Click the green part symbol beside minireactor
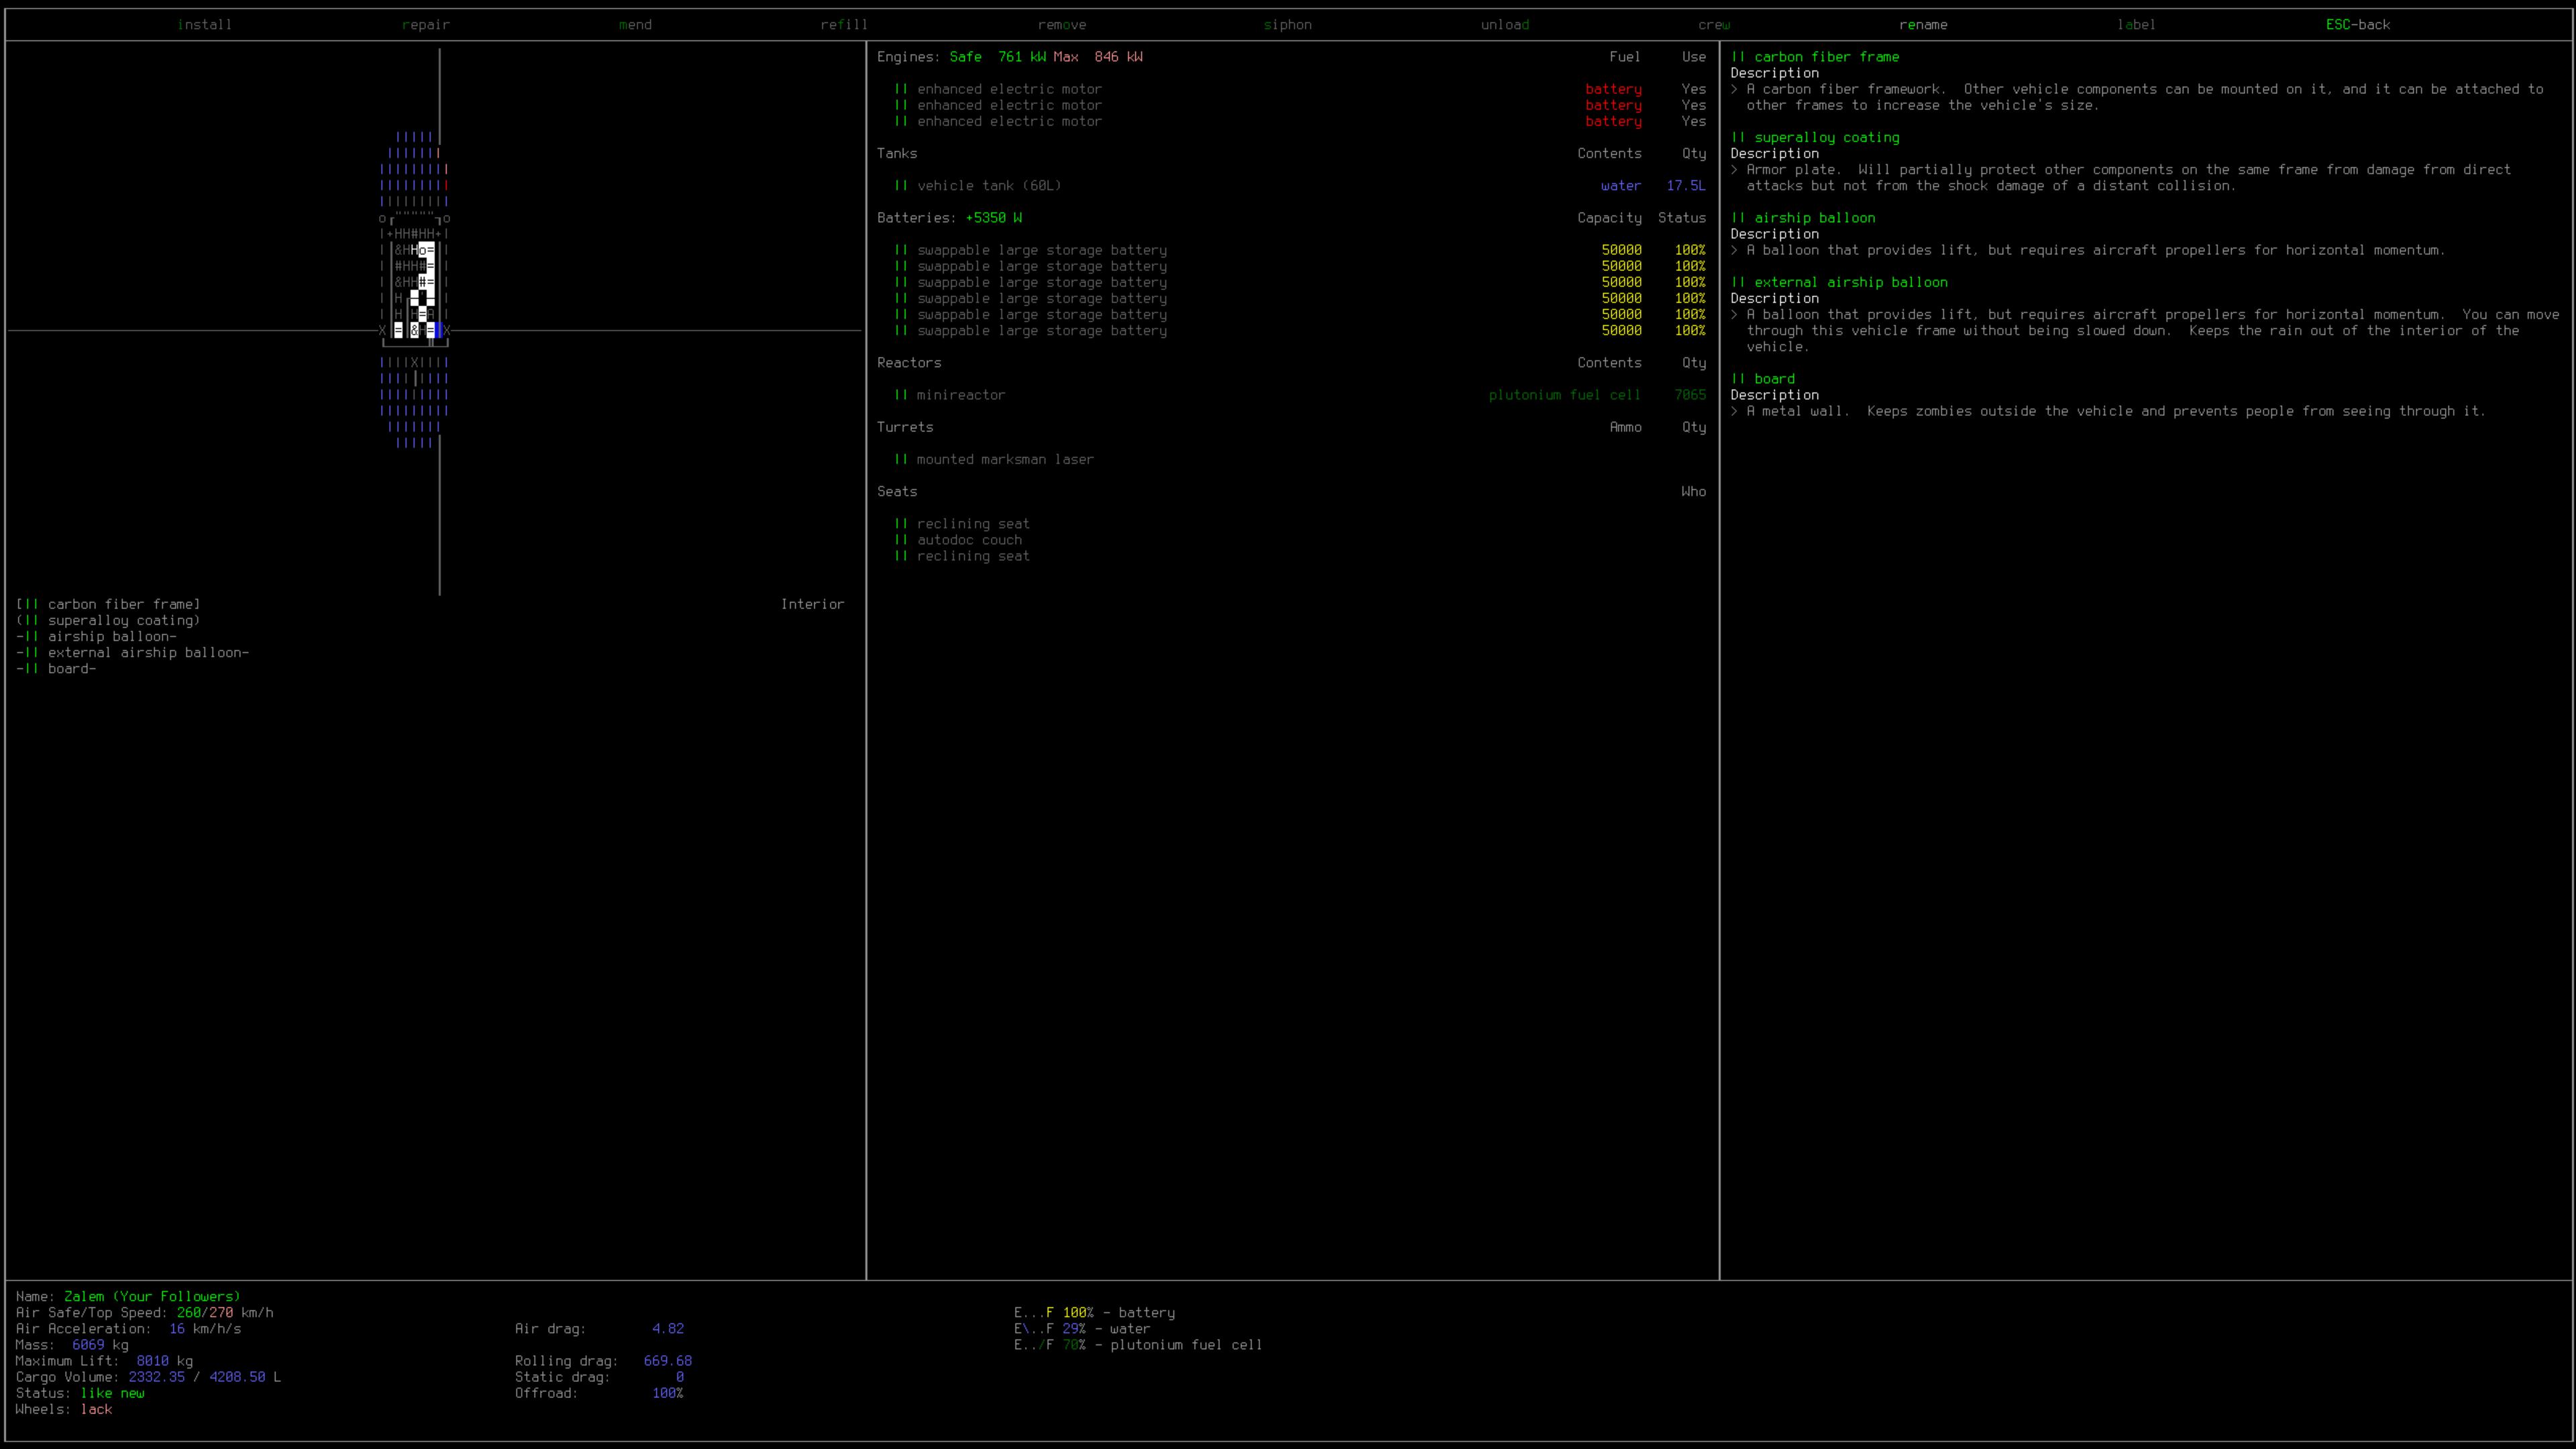The width and height of the screenshot is (2576, 1449). click(901, 395)
